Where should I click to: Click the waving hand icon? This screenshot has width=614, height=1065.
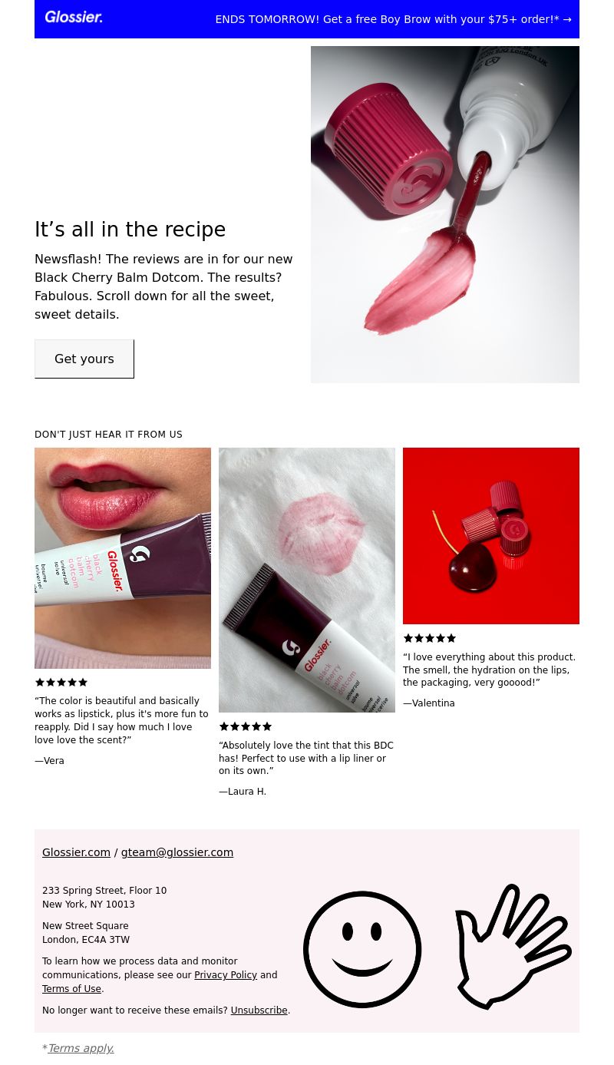click(513, 946)
